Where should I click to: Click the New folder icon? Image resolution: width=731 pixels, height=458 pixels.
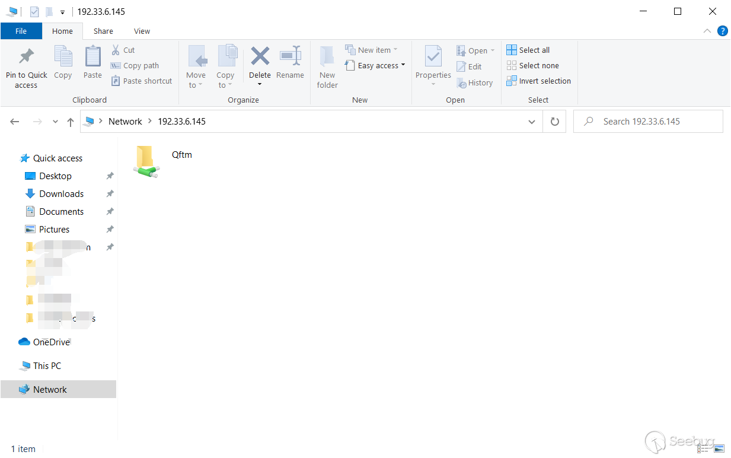pyautogui.click(x=327, y=57)
